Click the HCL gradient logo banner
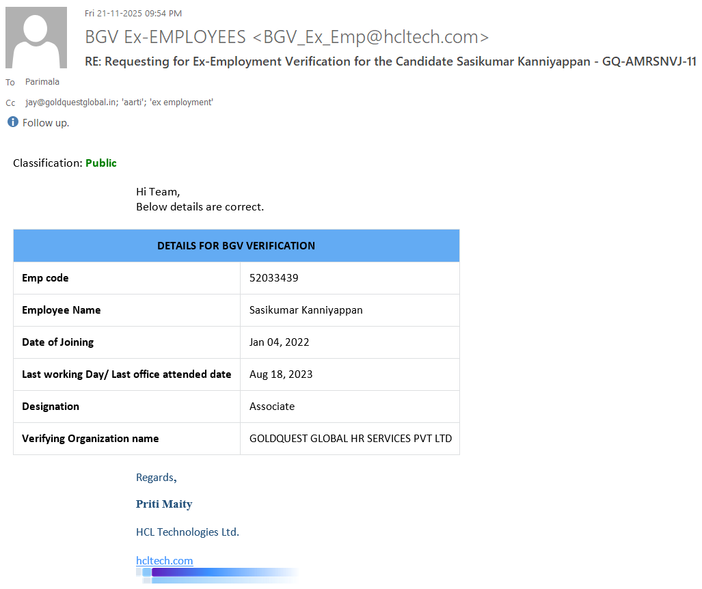 pyautogui.click(x=219, y=575)
